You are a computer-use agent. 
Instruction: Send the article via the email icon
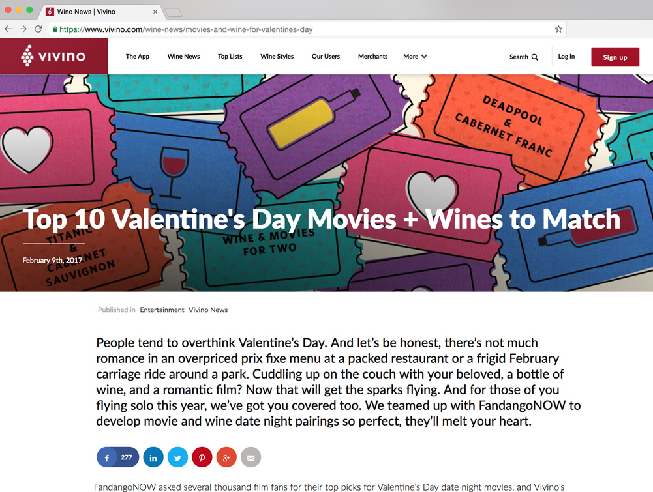[x=251, y=457]
